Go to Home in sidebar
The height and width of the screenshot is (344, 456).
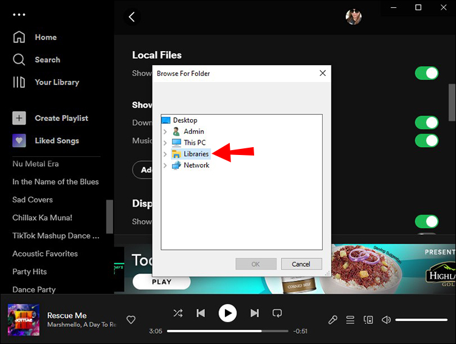pos(46,37)
